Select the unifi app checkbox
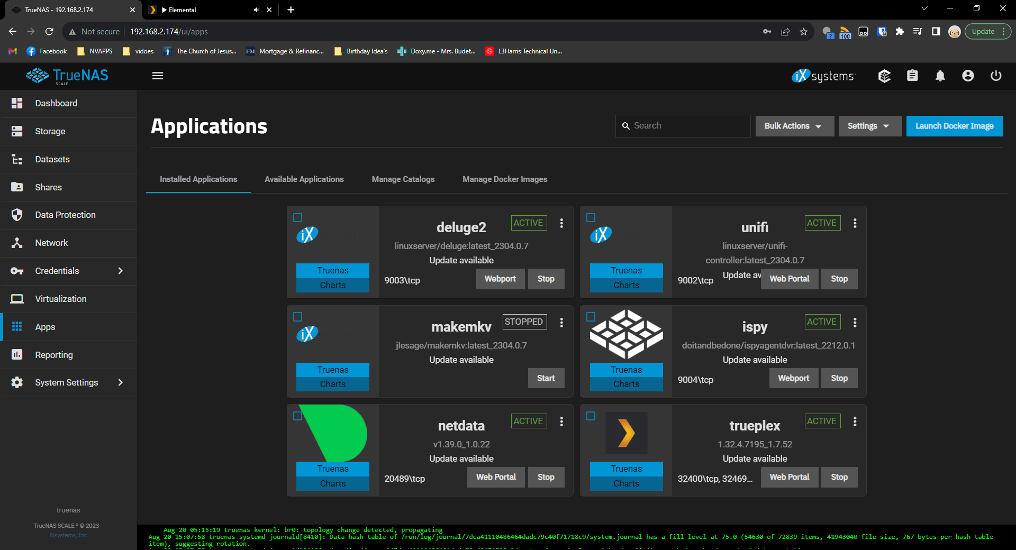Viewport: 1016px width, 550px height. click(591, 217)
